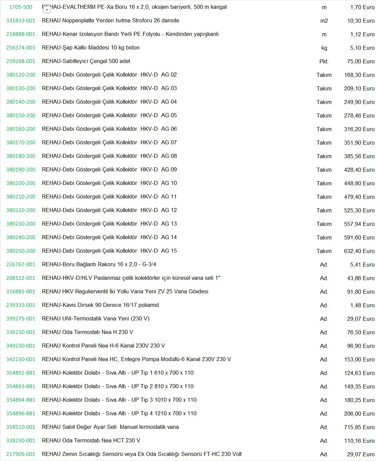This screenshot has height=461, width=376.
Task: Select Kolektör Dolabı UP Tip 1 description
Action: [118, 373]
